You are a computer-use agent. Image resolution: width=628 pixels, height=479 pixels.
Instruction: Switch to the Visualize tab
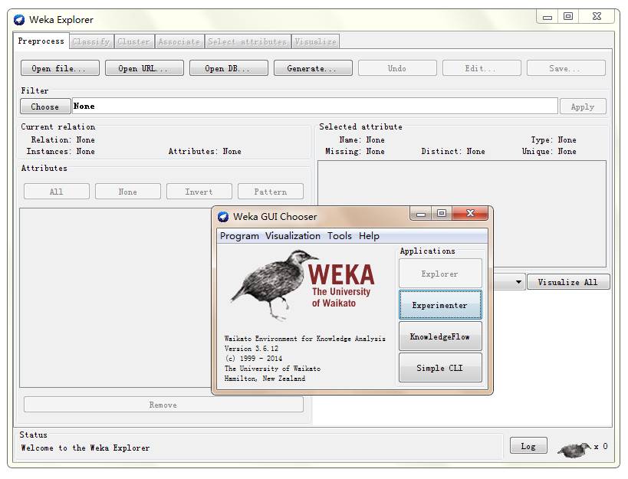click(315, 41)
